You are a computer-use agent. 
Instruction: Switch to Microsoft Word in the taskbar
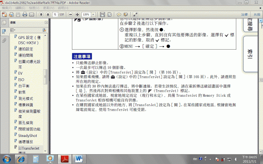[78, 159]
